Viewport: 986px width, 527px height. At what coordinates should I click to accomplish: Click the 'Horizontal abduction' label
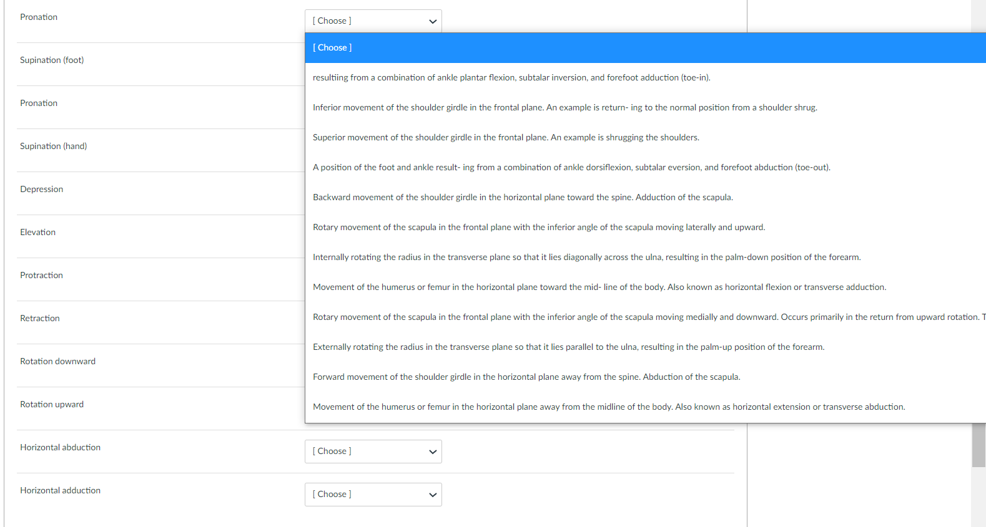click(61, 448)
